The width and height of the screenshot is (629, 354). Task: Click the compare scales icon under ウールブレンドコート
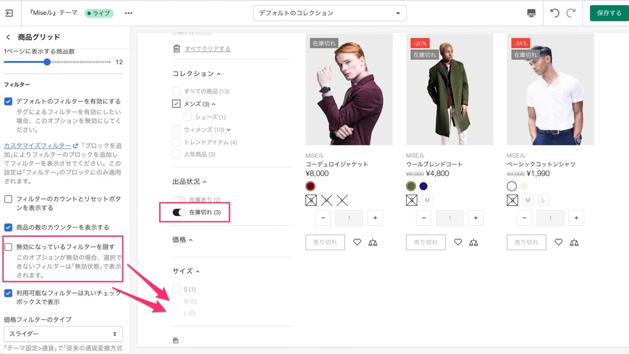coord(473,242)
